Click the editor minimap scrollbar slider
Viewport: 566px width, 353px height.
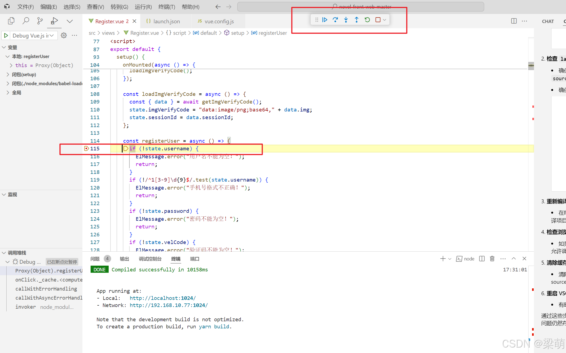point(531,66)
